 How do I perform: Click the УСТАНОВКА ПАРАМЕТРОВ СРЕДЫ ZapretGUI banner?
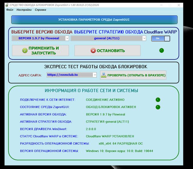click(94, 20)
